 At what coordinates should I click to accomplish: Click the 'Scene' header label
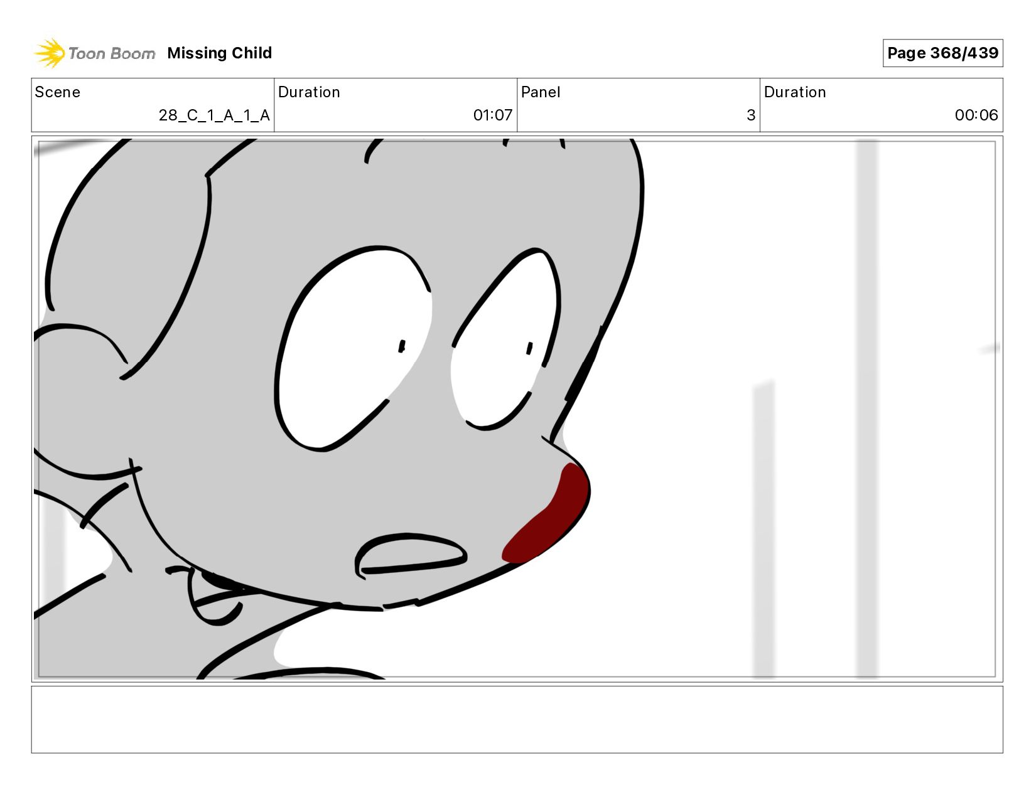[58, 92]
